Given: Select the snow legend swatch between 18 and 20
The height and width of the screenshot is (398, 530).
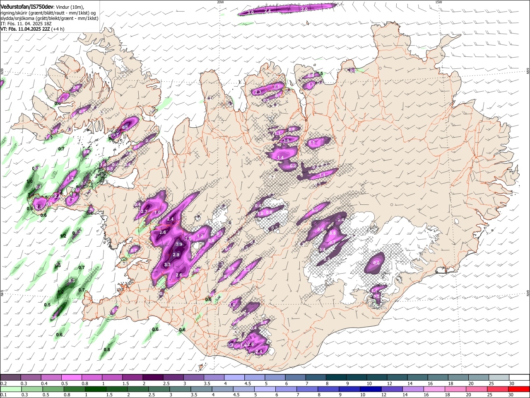Looking at the screenshot, I should point(458,378).
